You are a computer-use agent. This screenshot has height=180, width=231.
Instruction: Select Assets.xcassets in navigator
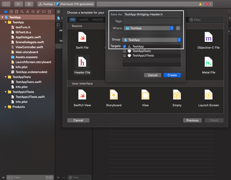[26, 57]
